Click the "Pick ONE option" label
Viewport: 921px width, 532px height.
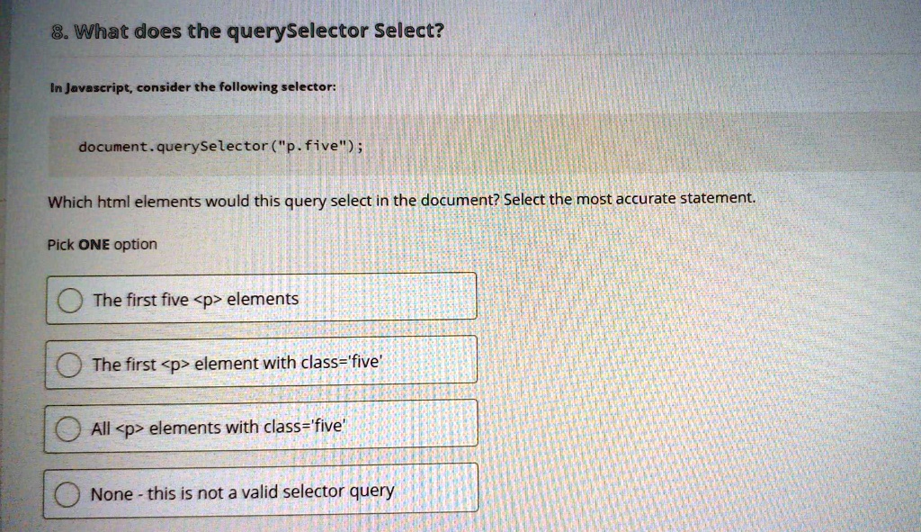(x=102, y=244)
